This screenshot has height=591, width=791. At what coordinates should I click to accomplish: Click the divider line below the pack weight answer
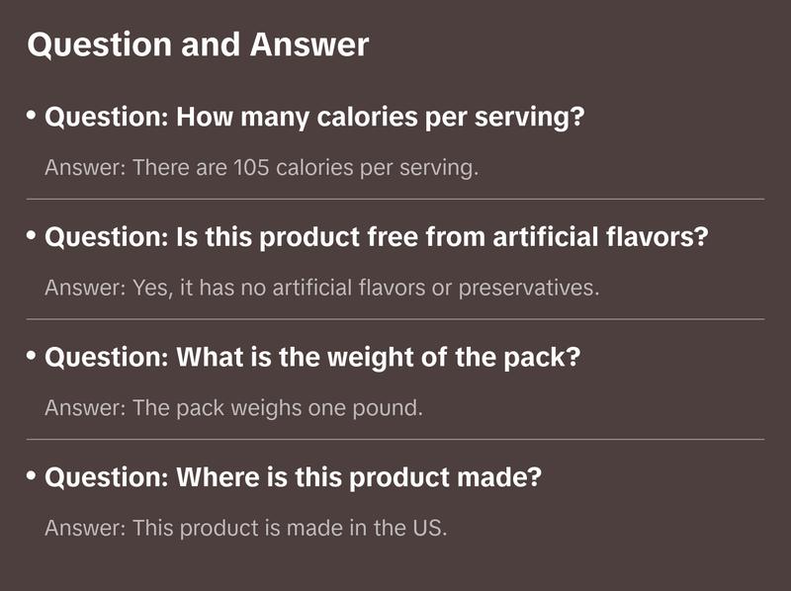(x=395, y=439)
